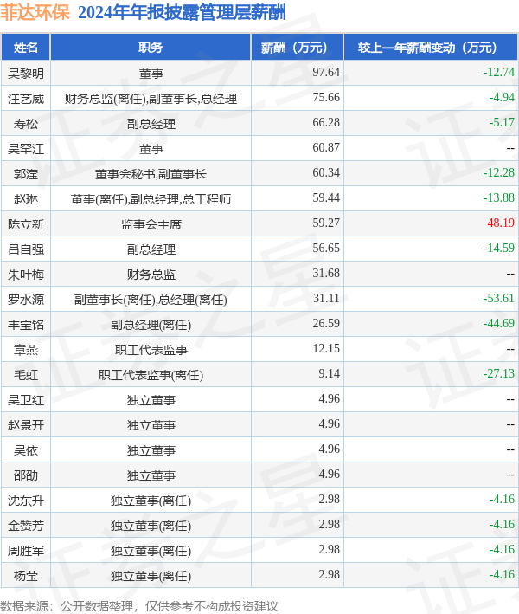The width and height of the screenshot is (519, 614).
Task: Select the red change value 48.19
Action: tap(501, 223)
